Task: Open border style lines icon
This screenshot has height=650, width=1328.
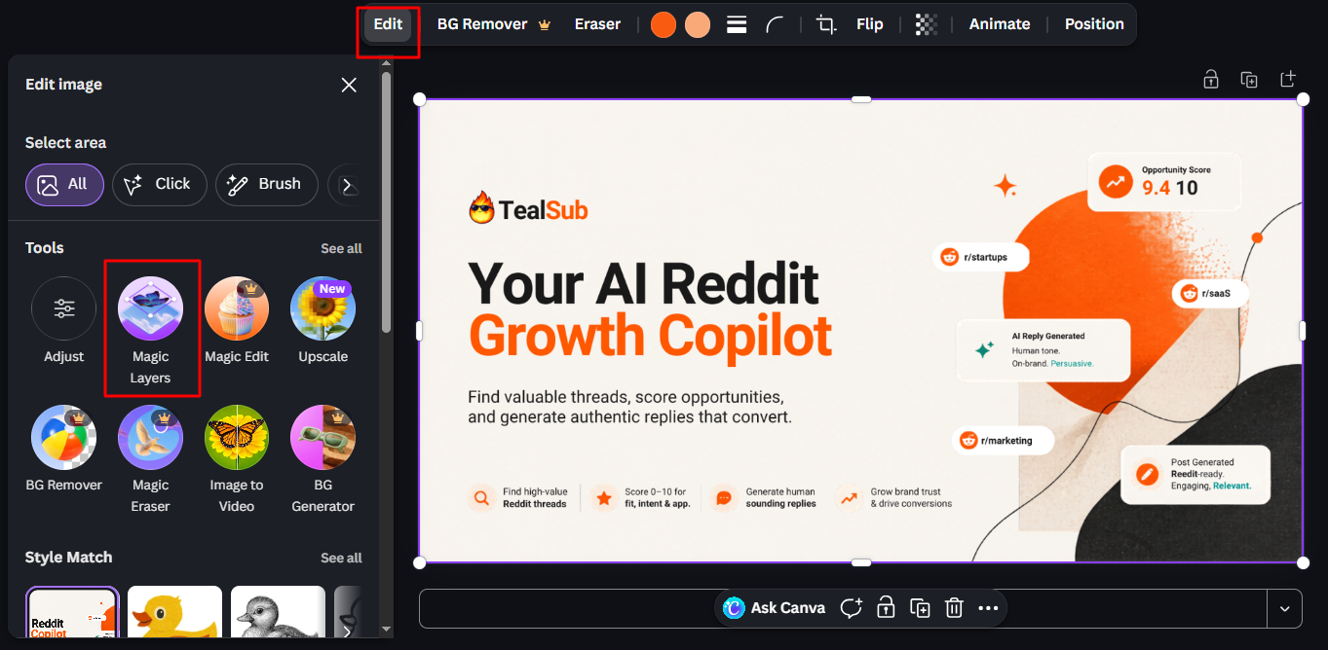Action: coord(737,24)
